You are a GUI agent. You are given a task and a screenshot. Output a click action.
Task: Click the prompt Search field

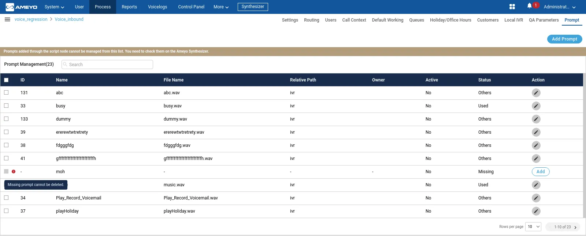(107, 64)
